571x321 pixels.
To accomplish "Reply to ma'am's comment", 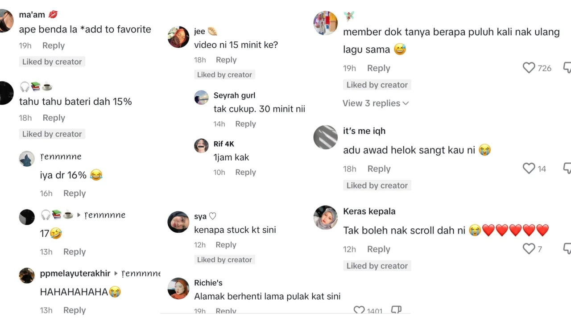I will (54, 45).
